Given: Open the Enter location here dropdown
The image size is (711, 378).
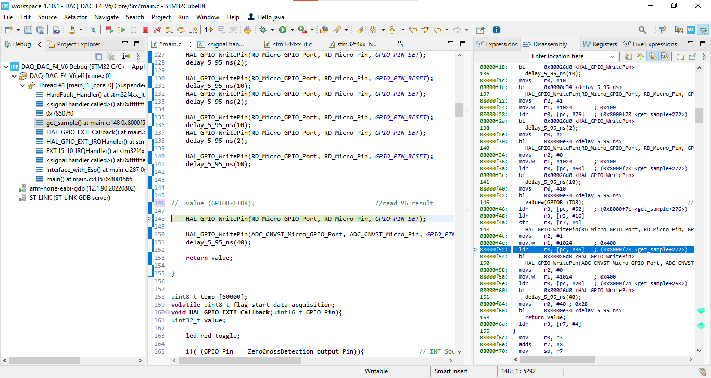Looking at the screenshot, I should point(612,56).
